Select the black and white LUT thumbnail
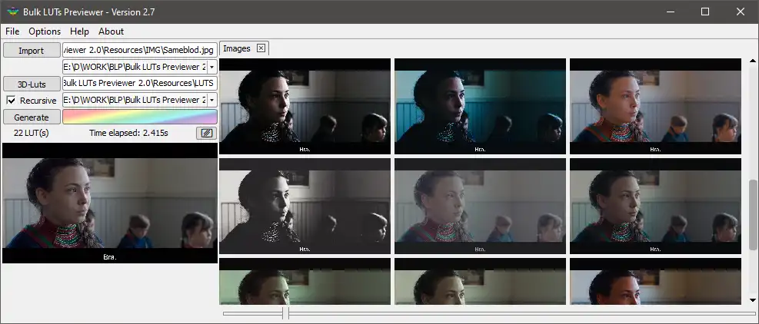Image resolution: width=759 pixels, height=324 pixels. point(305,206)
